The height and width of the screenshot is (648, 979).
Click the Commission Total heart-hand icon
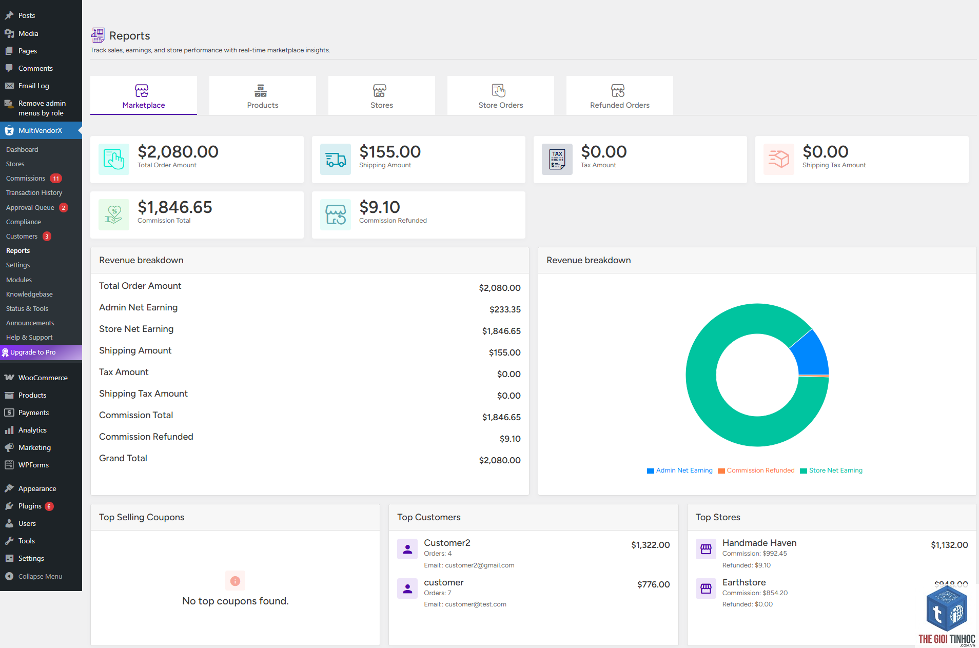(114, 215)
